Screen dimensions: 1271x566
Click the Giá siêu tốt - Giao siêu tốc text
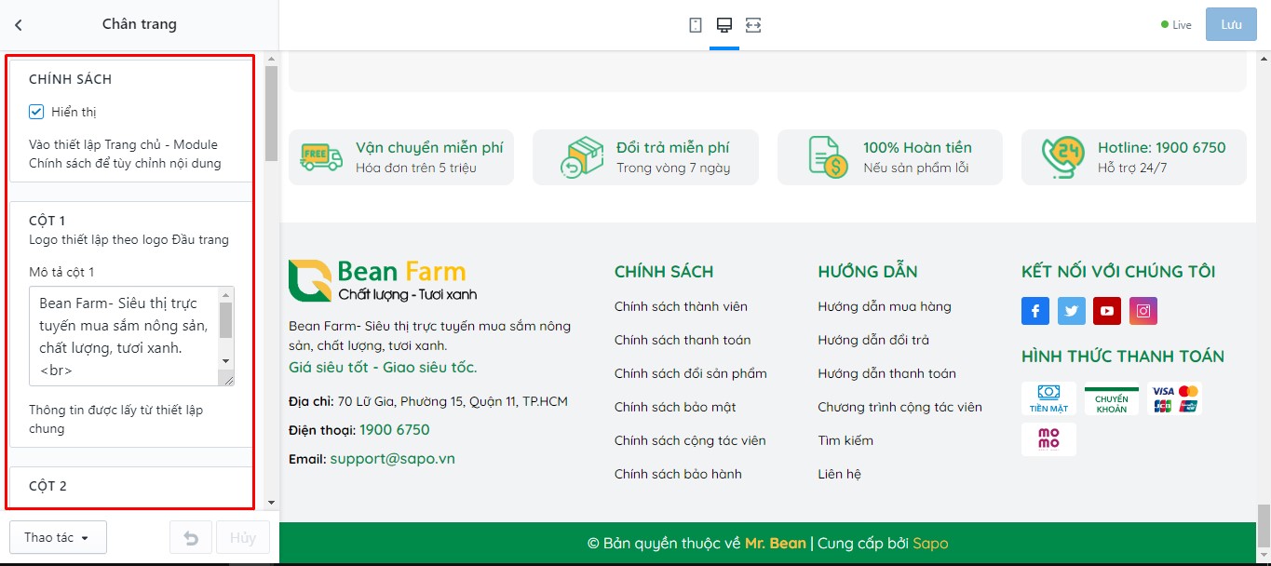coord(383,368)
